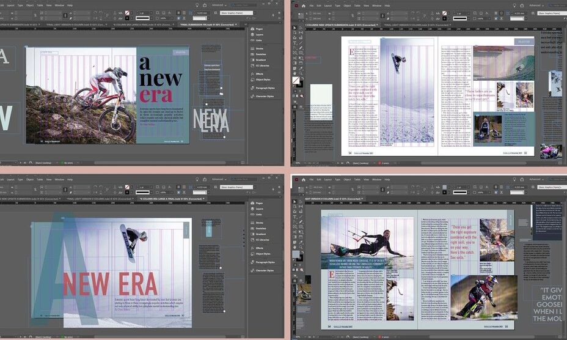Open the Window menu in top-left window

tap(59, 6)
